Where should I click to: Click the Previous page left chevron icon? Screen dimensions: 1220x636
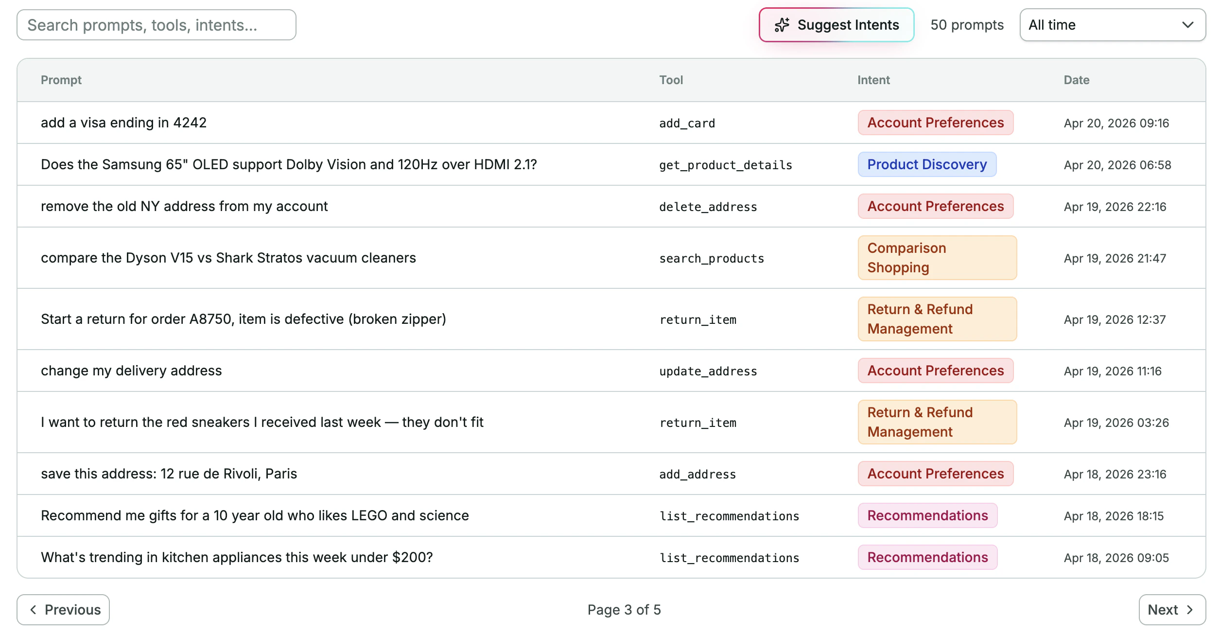[x=33, y=610]
